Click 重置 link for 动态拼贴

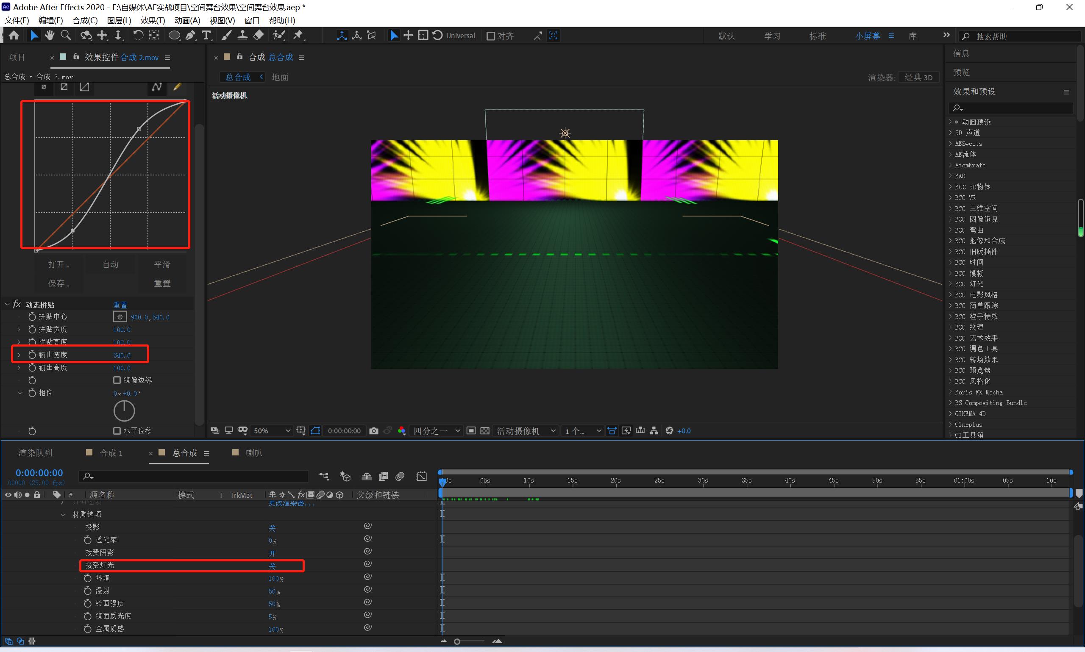(x=120, y=305)
